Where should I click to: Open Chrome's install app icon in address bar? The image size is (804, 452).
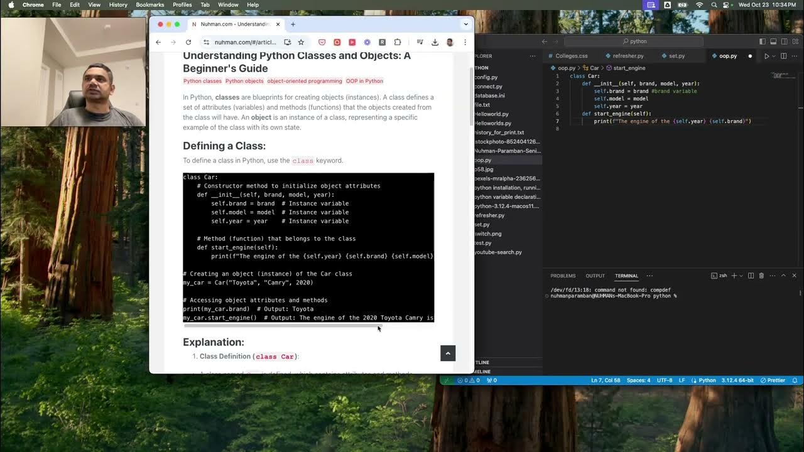[287, 42]
